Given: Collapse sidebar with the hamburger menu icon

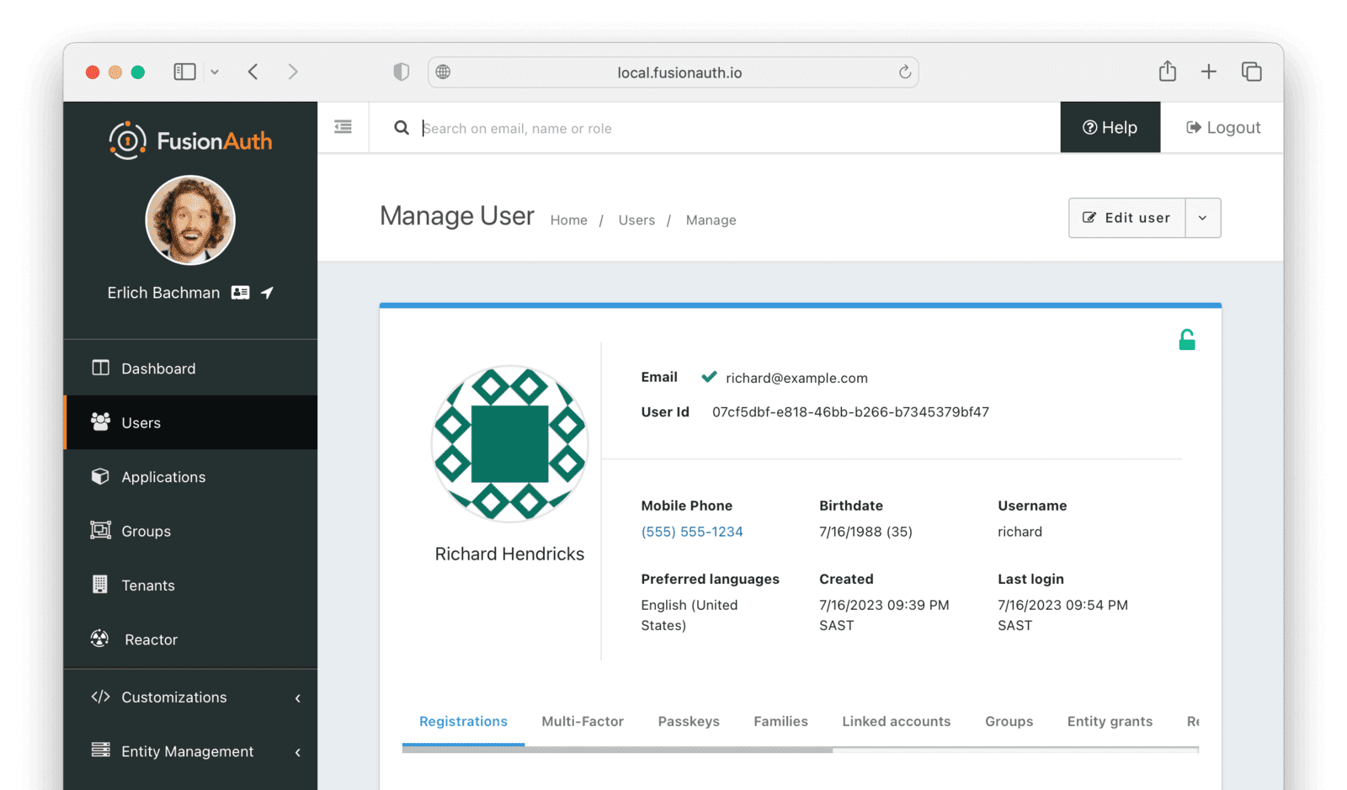Looking at the screenshot, I should [x=343, y=127].
